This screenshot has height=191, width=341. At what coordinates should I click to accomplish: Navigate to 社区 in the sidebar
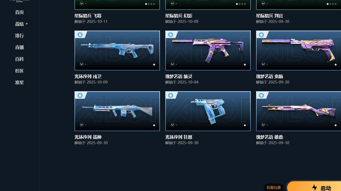coord(19,71)
